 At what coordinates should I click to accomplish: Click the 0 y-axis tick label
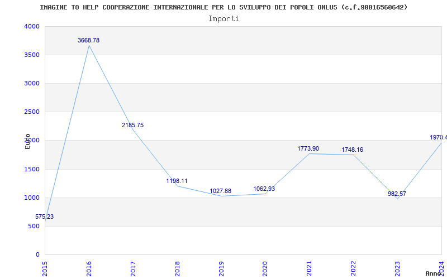pos(37,255)
